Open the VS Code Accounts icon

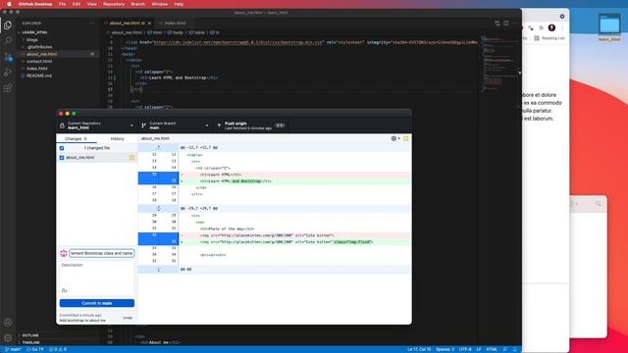[8, 323]
